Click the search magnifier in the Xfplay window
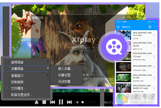Viewport: 161px width, 108px height. point(97,49)
